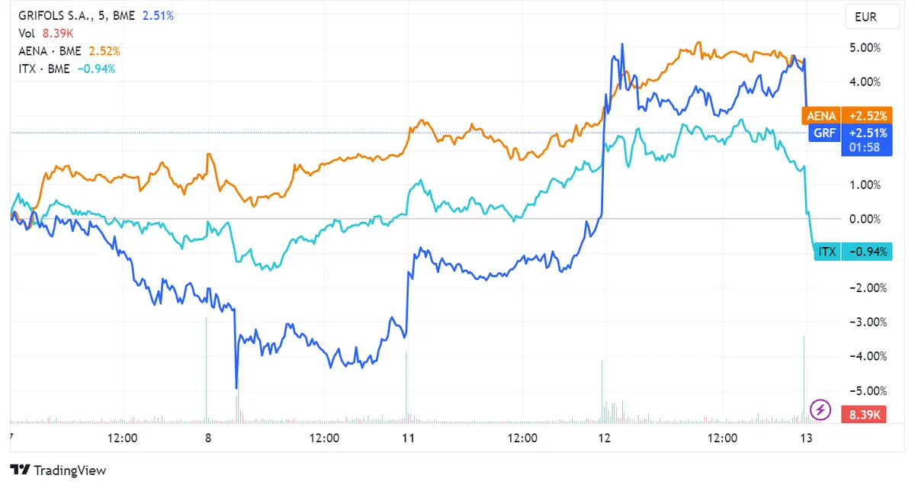This screenshot has height=488, width=915.
Task: Click the +2.52% value on the AENA label
Action: [x=867, y=116]
